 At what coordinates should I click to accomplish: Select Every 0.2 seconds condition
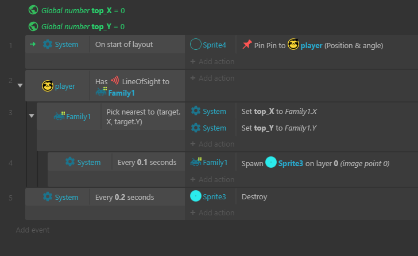(x=125, y=197)
